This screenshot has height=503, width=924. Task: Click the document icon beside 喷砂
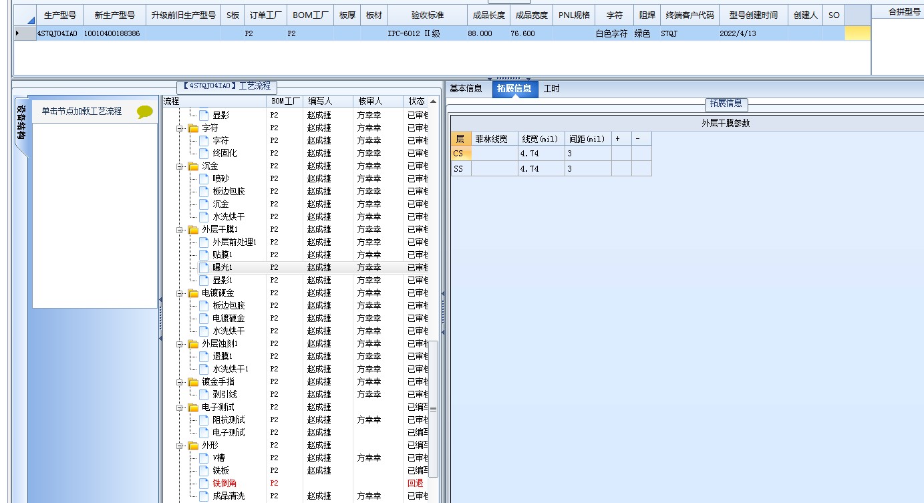[204, 179]
